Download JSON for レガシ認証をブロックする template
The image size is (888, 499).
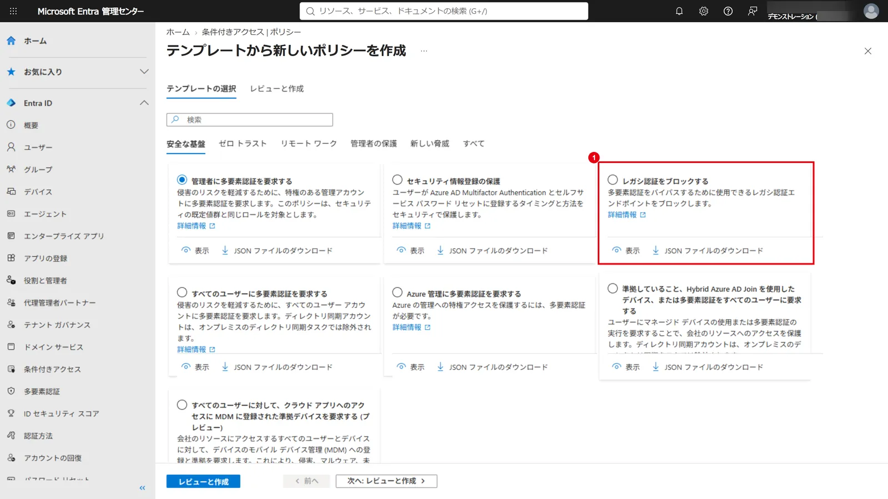coord(708,251)
